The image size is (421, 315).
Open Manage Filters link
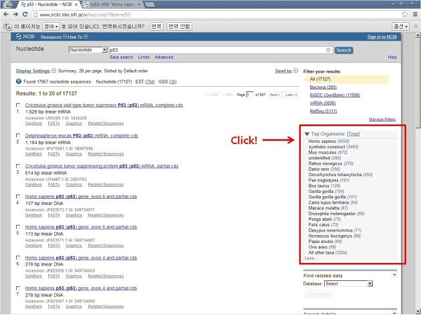click(x=382, y=119)
